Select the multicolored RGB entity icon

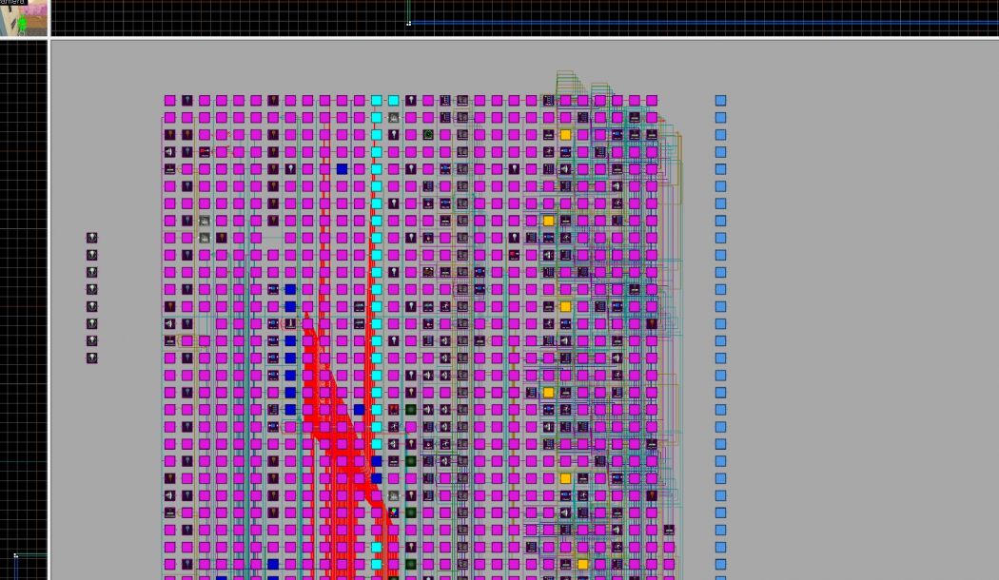click(394, 512)
